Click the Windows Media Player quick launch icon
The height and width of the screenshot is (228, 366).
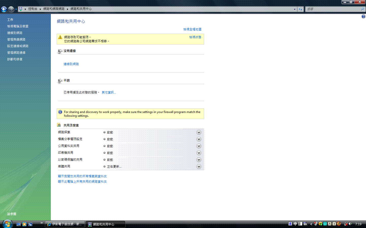24,224
